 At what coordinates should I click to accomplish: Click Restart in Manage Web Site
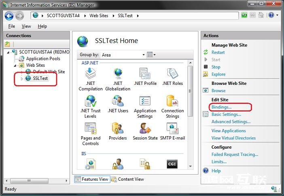218,52
